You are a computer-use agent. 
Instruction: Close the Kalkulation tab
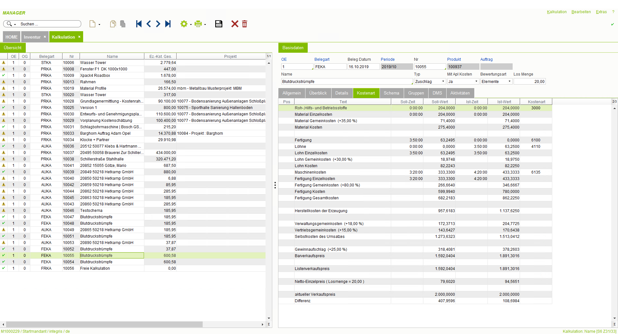tap(79, 37)
